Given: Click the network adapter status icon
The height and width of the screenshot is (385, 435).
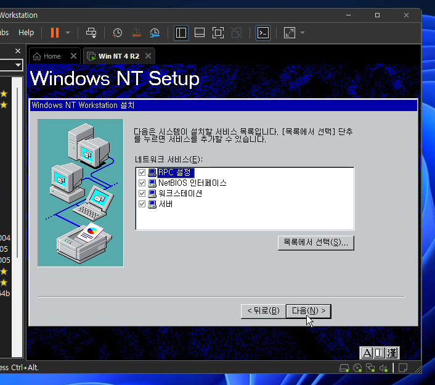Looking at the screenshot, I should (370, 368).
